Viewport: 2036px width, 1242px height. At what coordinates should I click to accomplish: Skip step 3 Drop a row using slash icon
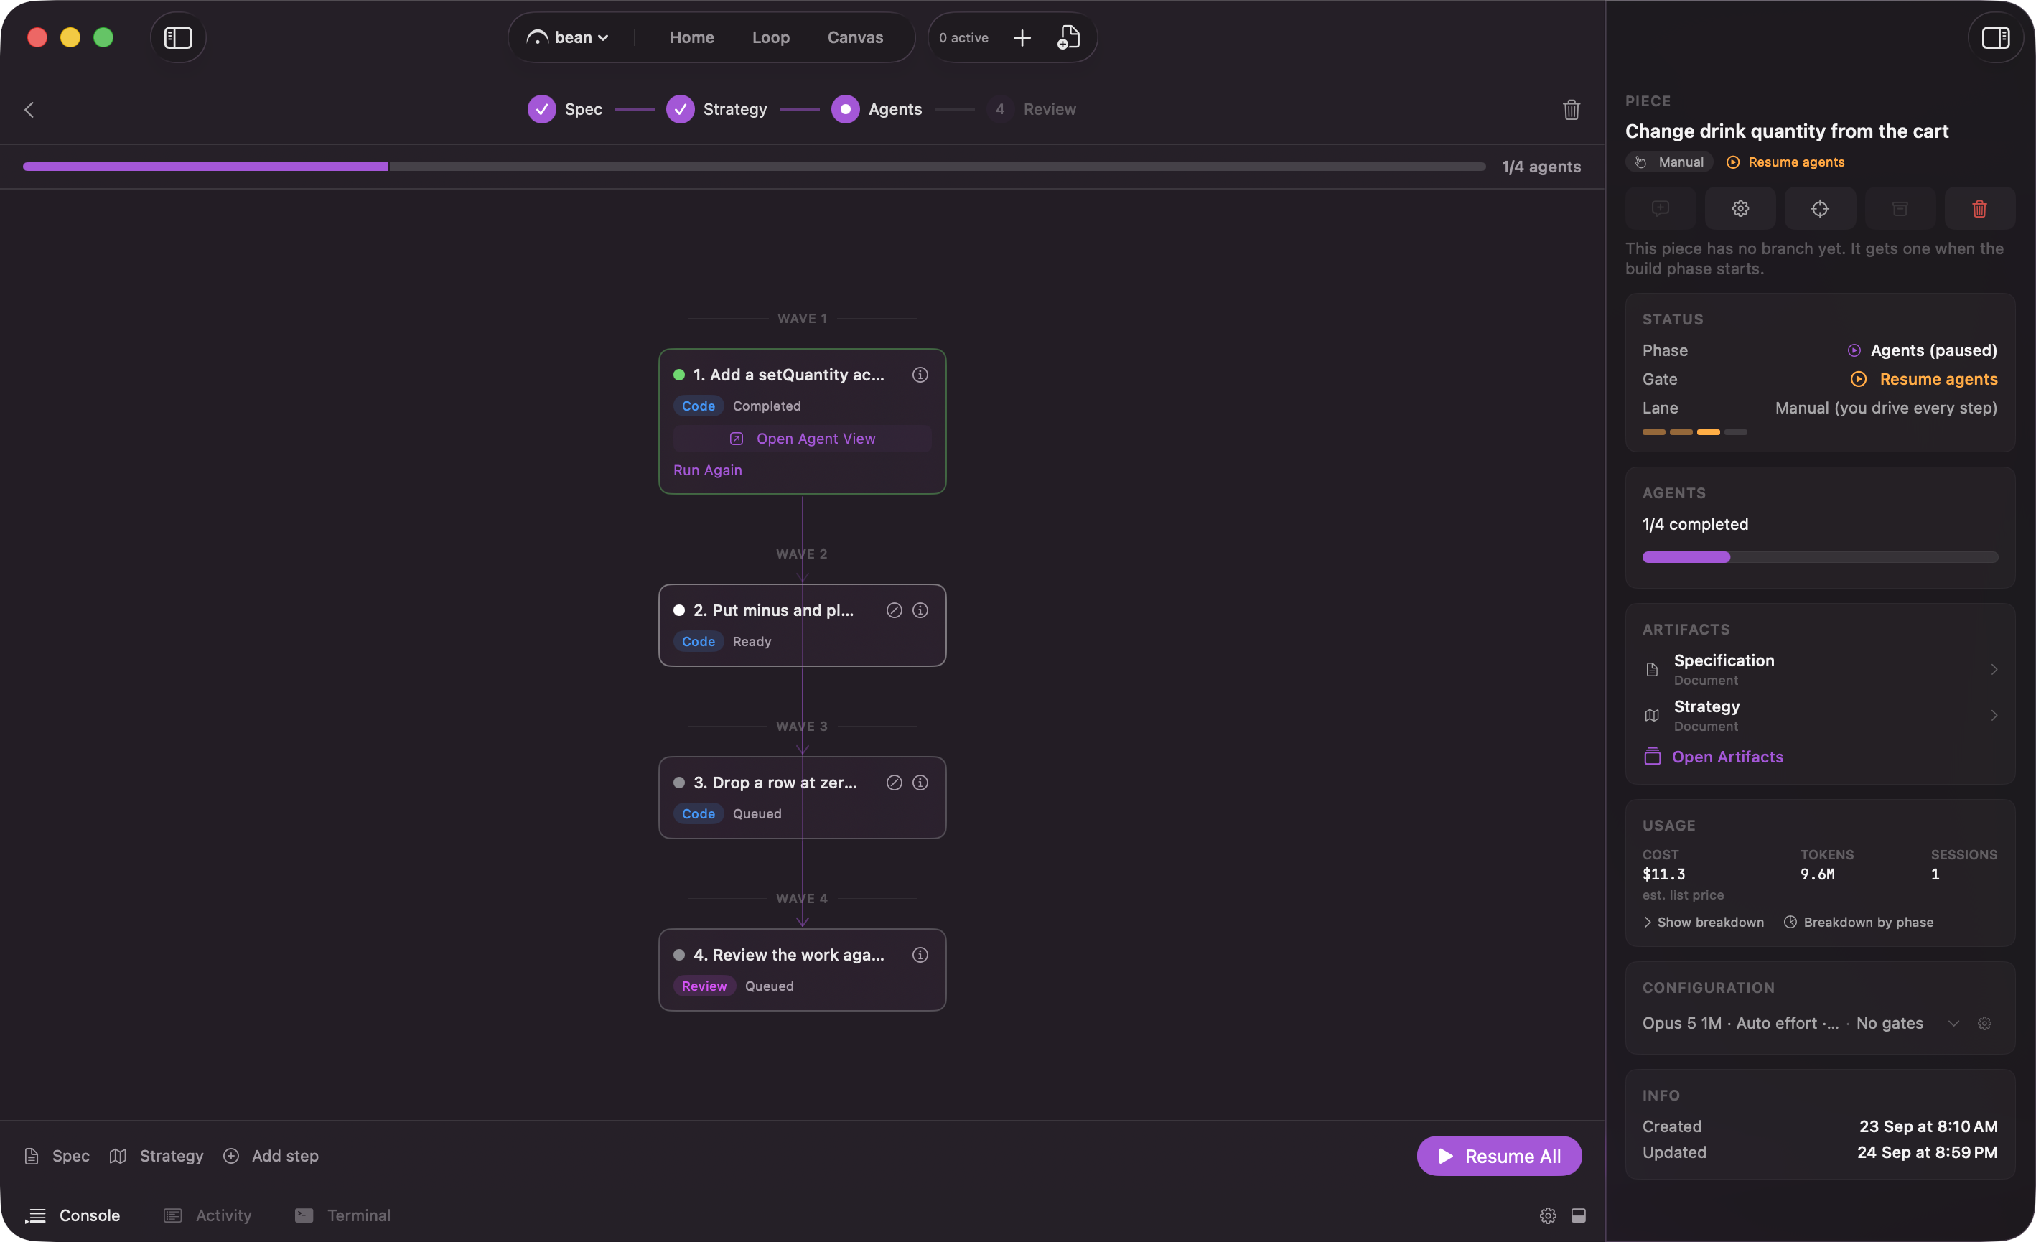[x=894, y=782]
